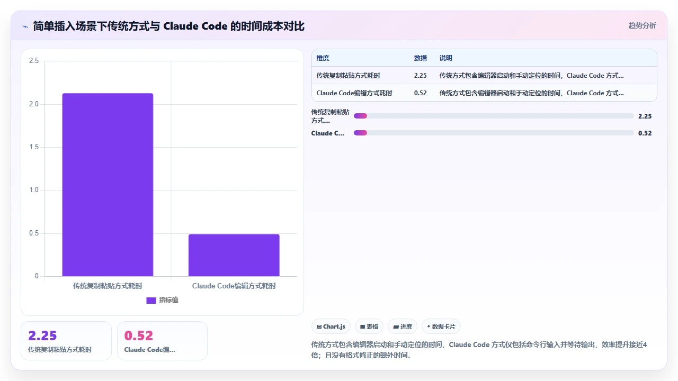
Task: Click the 趋势分析 label at top right
Action: click(642, 25)
